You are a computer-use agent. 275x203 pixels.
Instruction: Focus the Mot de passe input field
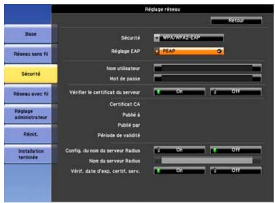[x=208, y=79]
